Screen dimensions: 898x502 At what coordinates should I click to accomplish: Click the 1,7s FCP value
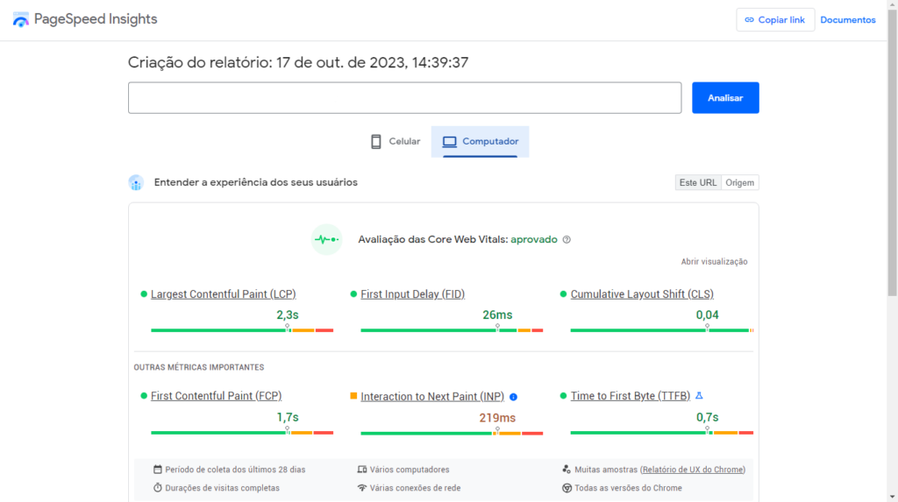288,417
